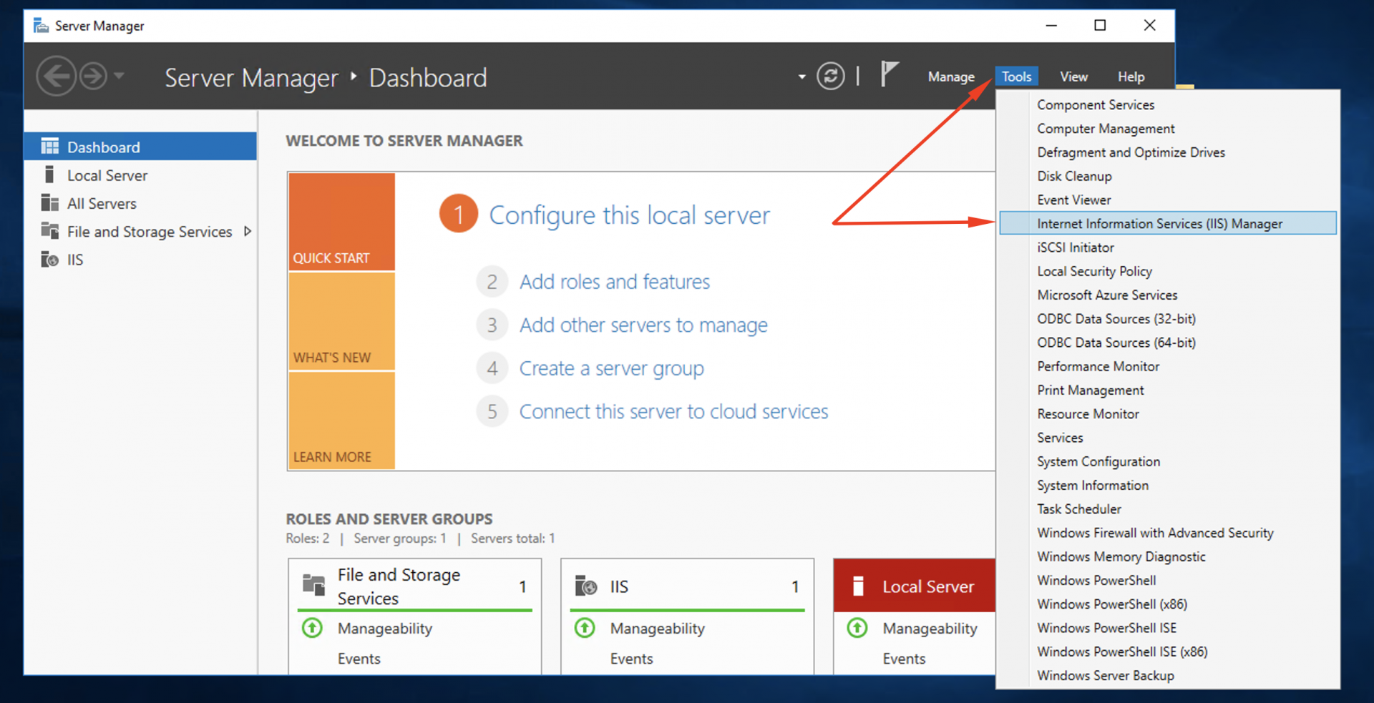Open the dropdown arrow left of refresh
1374x703 pixels.
coord(801,77)
